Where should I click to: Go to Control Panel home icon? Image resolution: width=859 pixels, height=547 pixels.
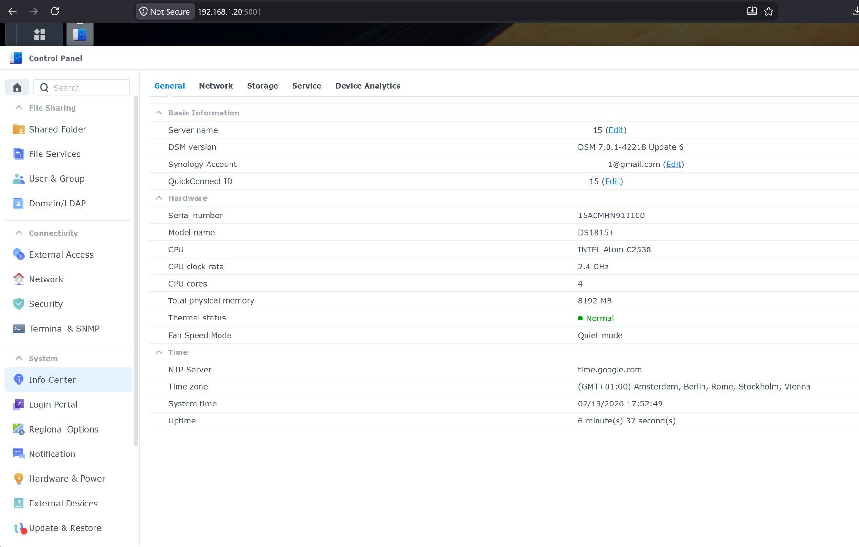[x=17, y=88]
